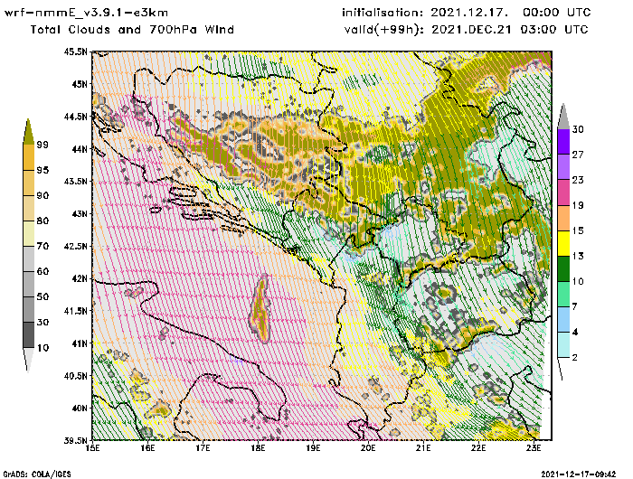This screenshot has height=479, width=633.
Task: Click the 'Total Clouds and 700hPa Wind' subtitle
Action: (x=132, y=30)
